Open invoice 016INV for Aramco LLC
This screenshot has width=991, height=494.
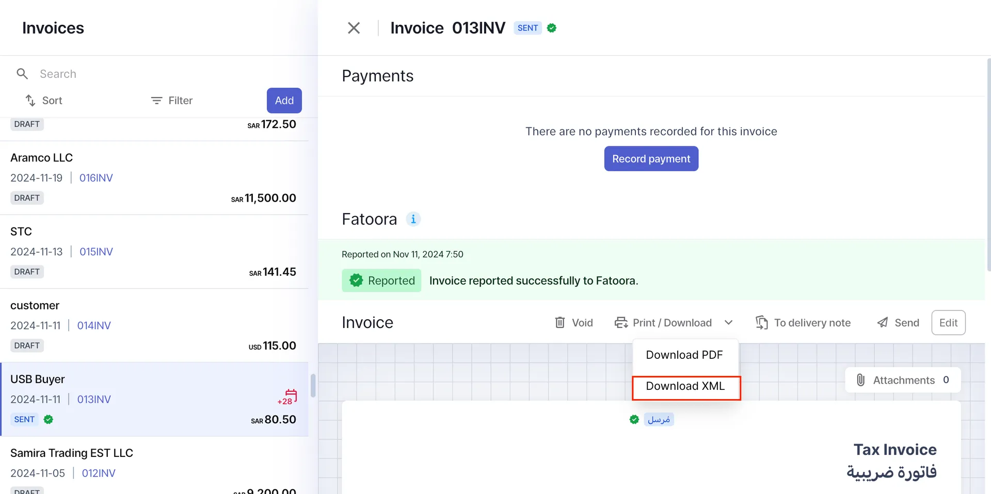click(96, 178)
